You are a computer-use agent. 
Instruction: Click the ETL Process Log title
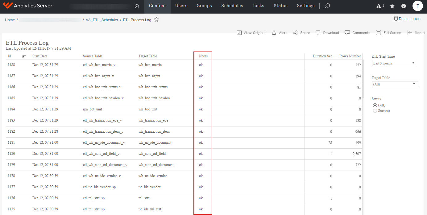[x=27, y=43]
